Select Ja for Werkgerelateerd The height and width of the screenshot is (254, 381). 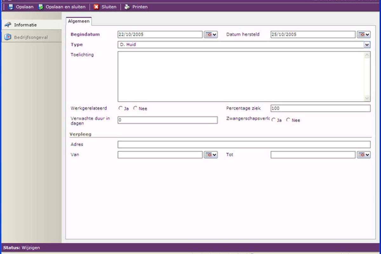(120, 108)
